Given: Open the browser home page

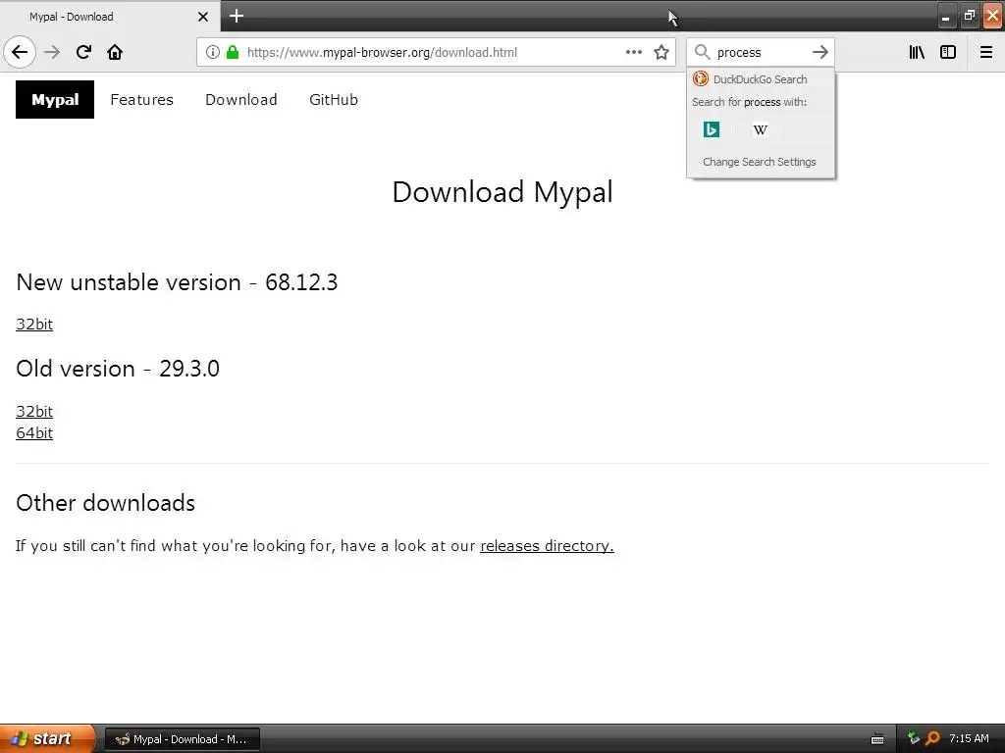Looking at the screenshot, I should coord(115,52).
